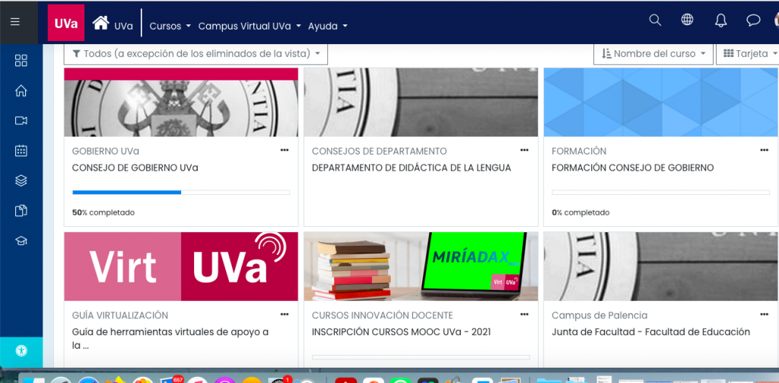The width and height of the screenshot is (779, 383).
Task: Open the calendar icon in sidebar
Action: pos(21,151)
